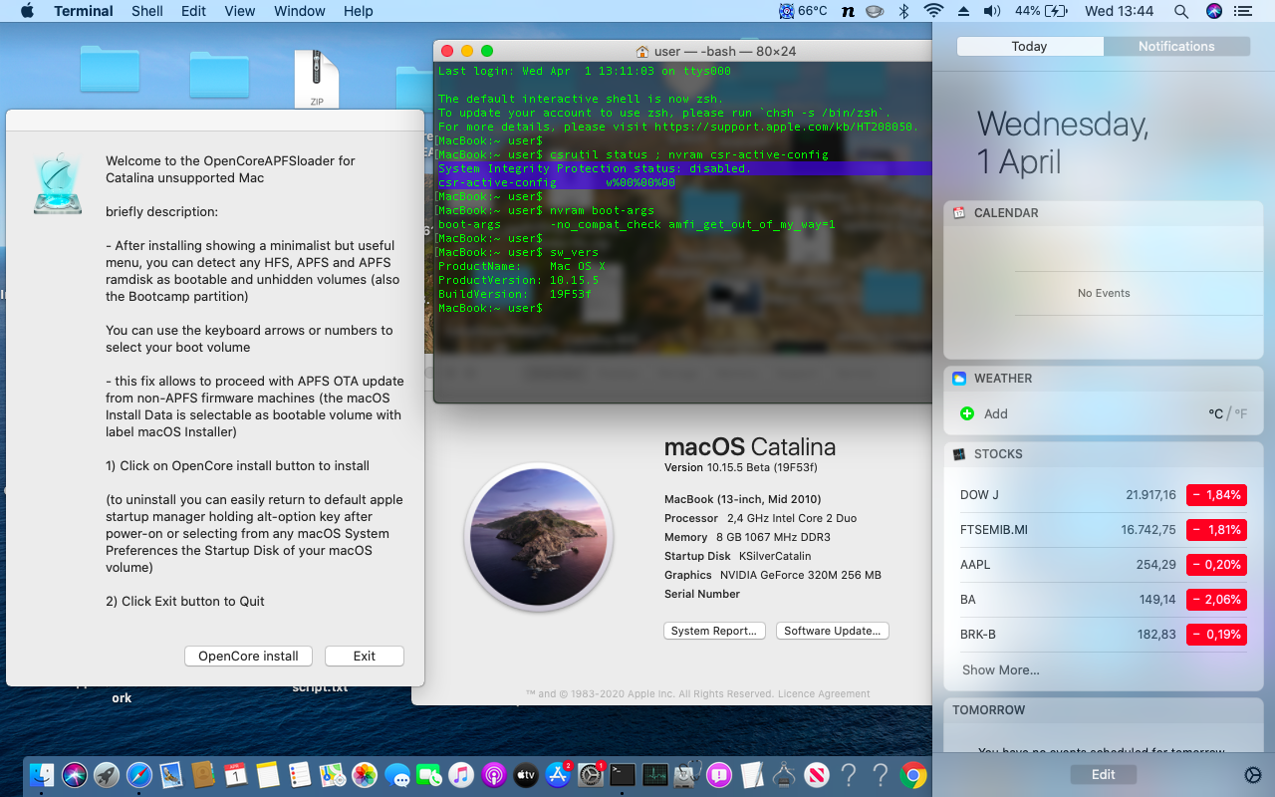Toggle weather unit °C / °F
This screenshot has height=797, width=1275.
pyautogui.click(x=1227, y=413)
